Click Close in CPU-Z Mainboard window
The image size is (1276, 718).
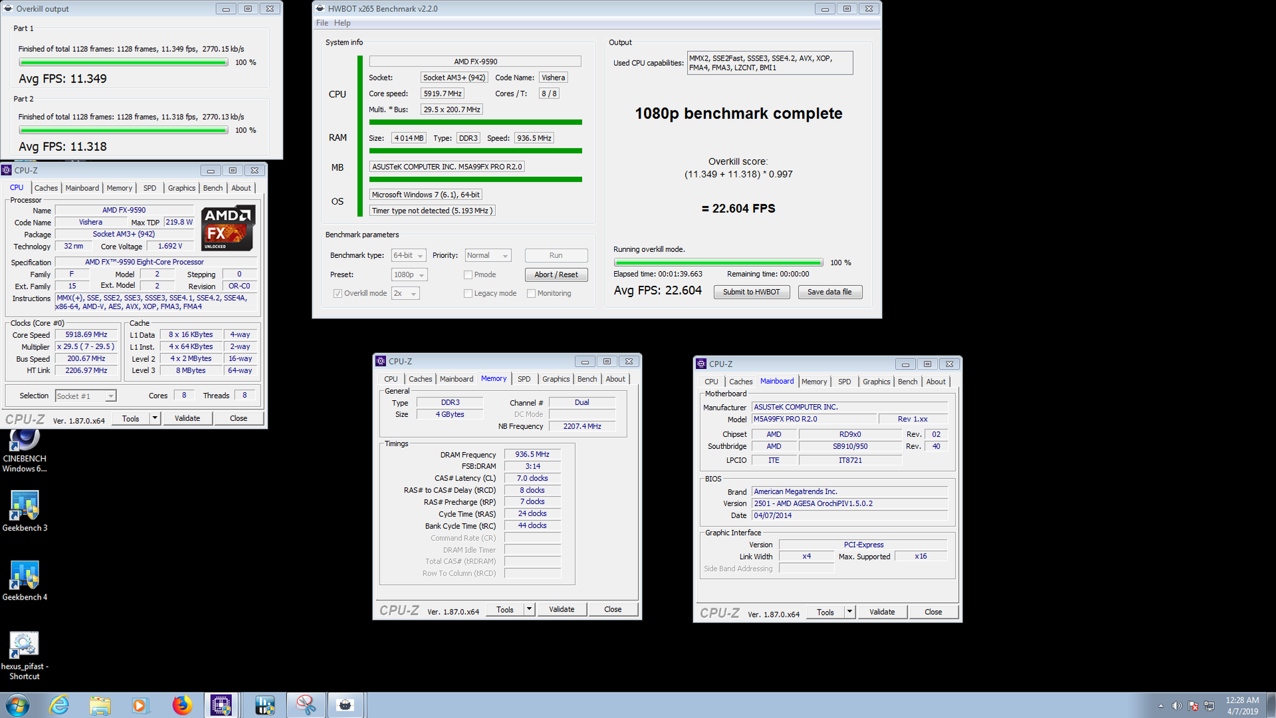click(933, 612)
